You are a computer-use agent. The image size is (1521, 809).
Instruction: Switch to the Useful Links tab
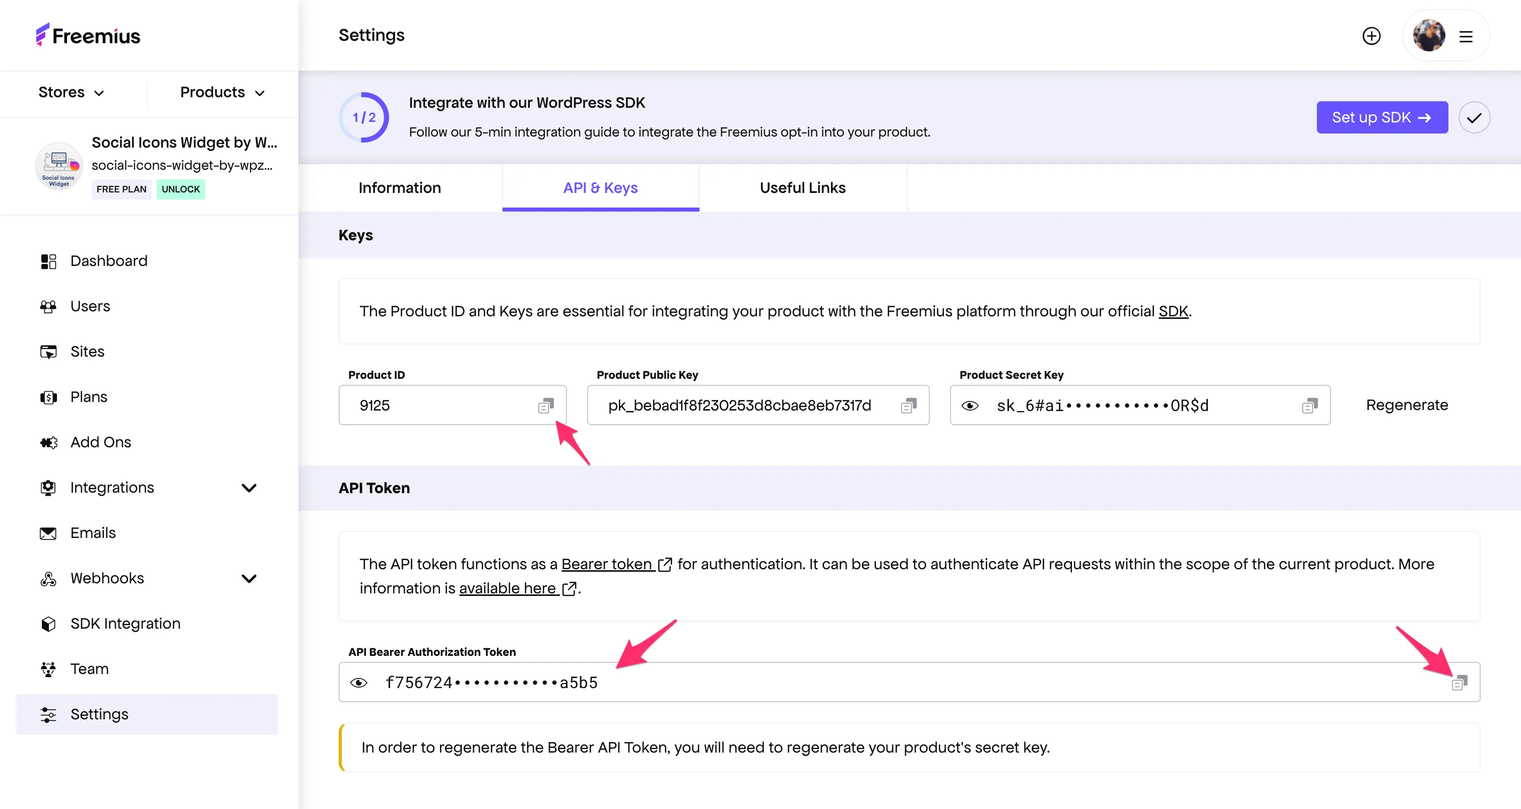[802, 188]
